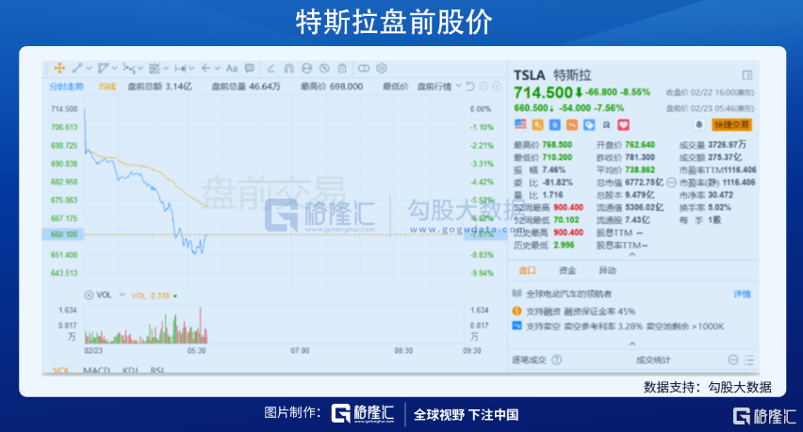Click the trash icon to delete drawings
The width and height of the screenshot is (803, 432).
[x=340, y=68]
